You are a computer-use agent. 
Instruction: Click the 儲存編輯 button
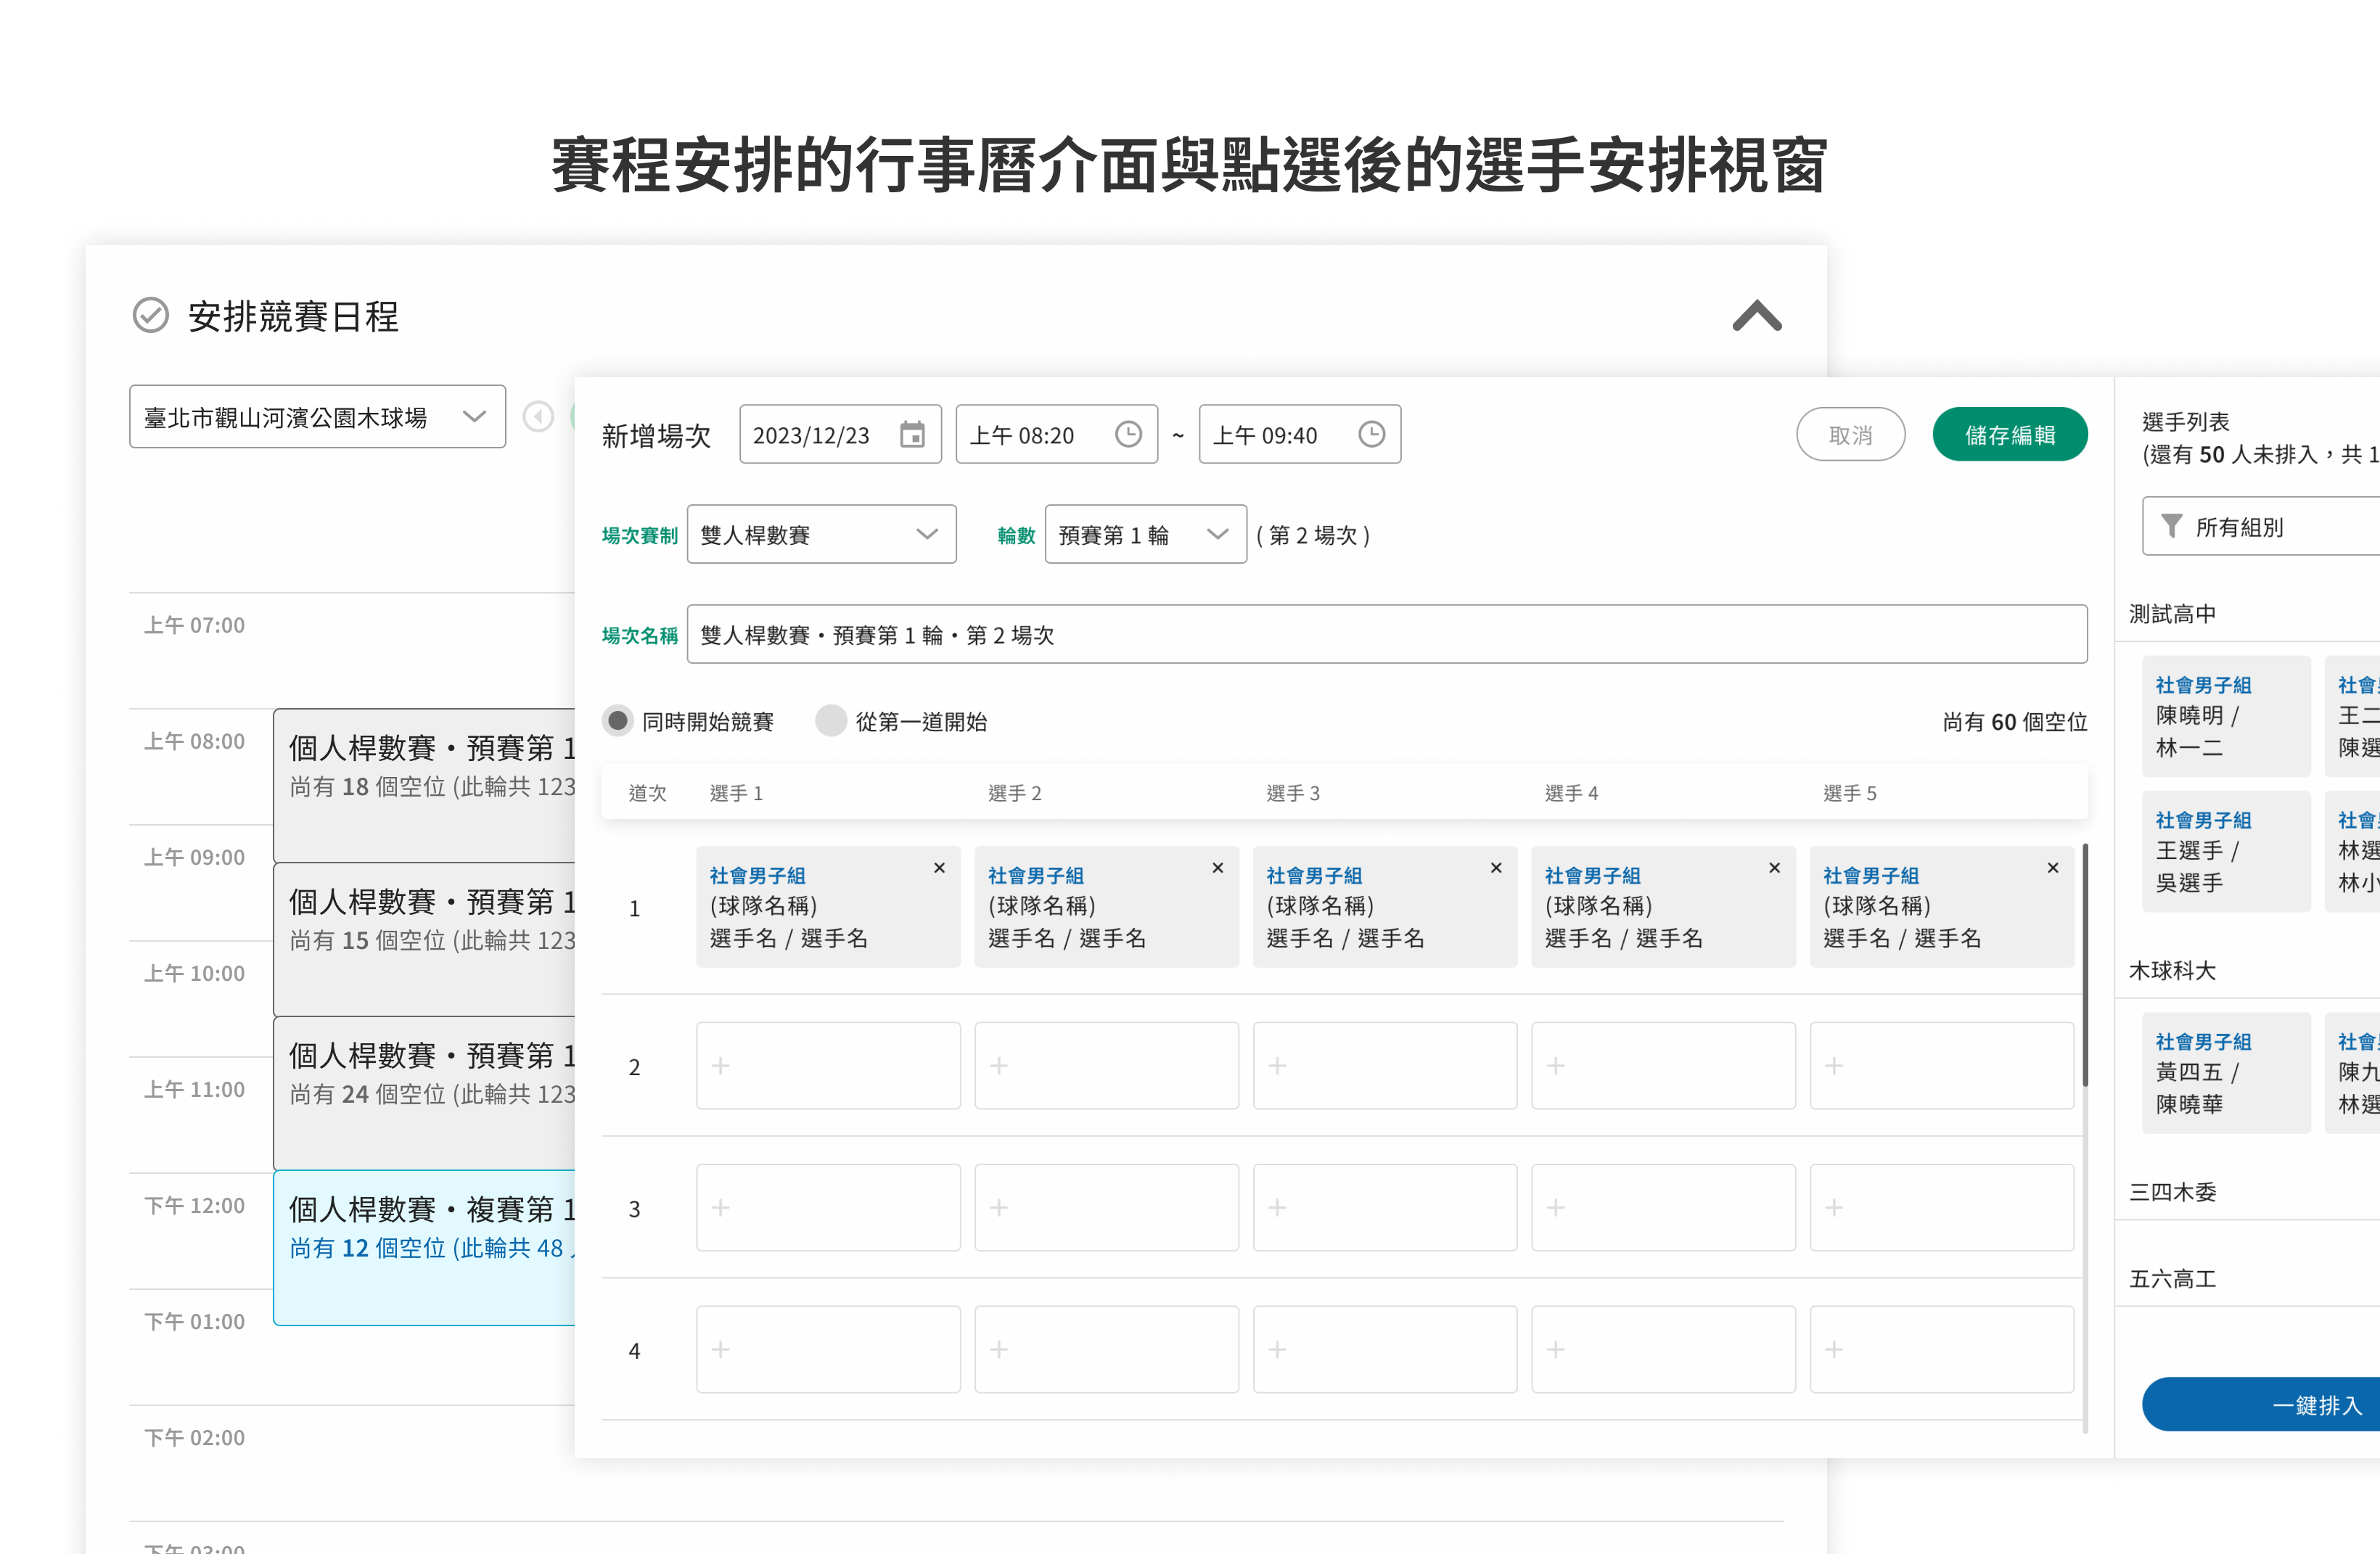point(2010,434)
